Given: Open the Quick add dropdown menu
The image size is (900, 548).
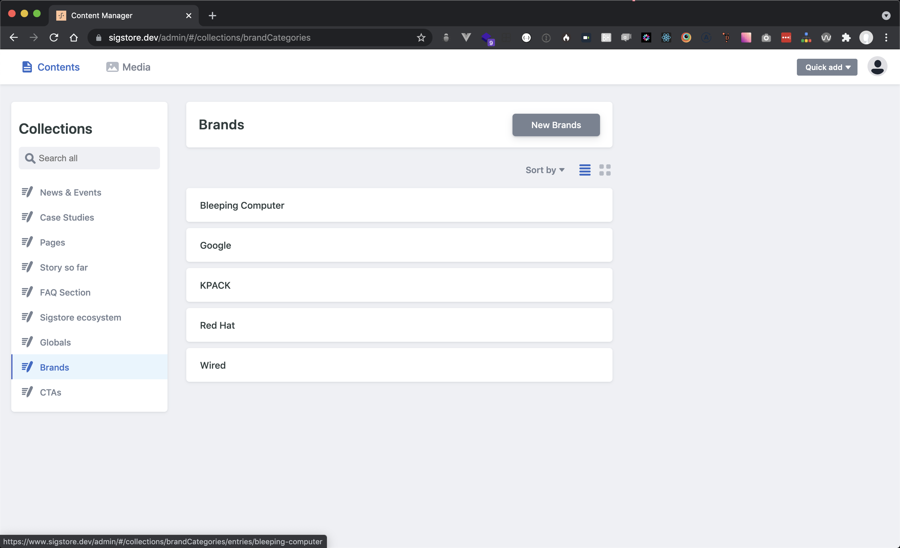Looking at the screenshot, I should pos(827,67).
